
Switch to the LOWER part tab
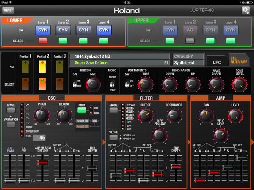(15, 21)
